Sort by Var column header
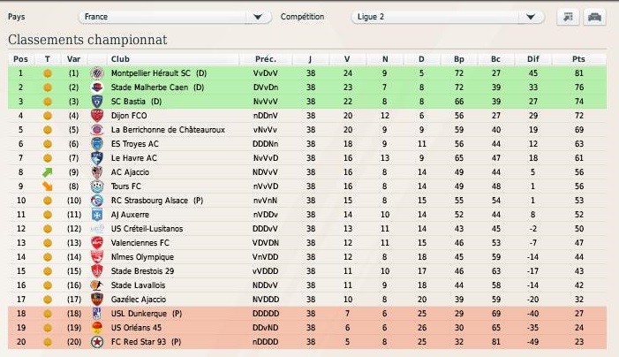The height and width of the screenshot is (357, 619). pyautogui.click(x=74, y=59)
